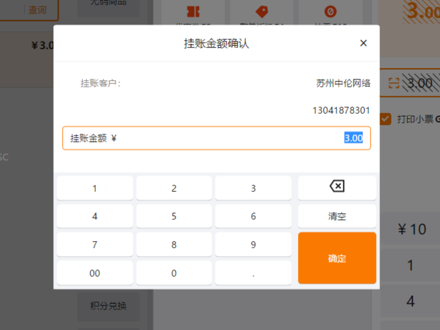Image resolution: width=440 pixels, height=330 pixels.
Task: Open 积分兑换 points redemption
Action: pyautogui.click(x=108, y=306)
